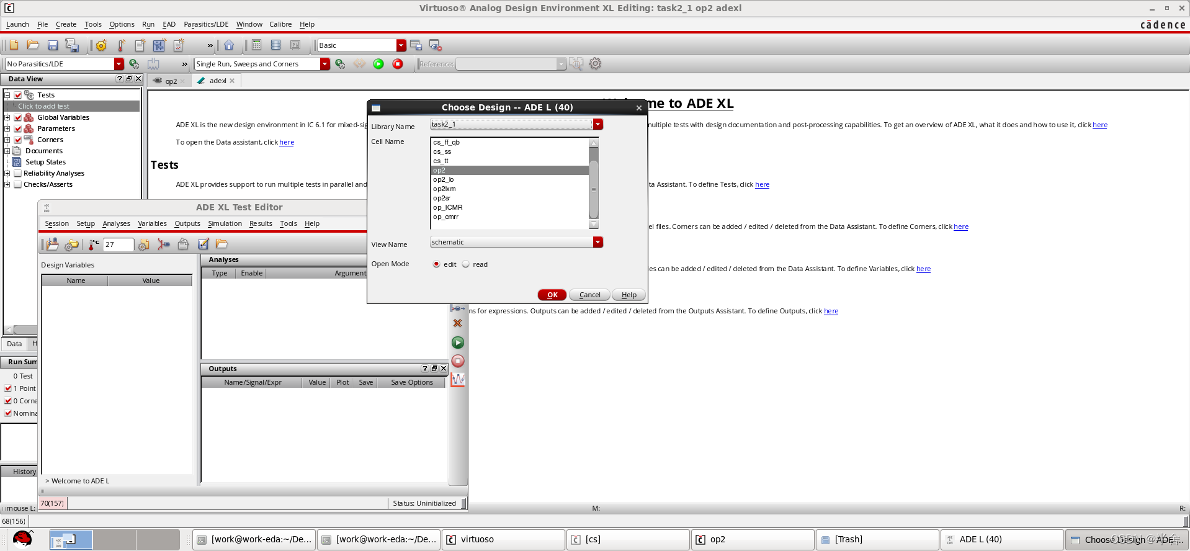Click the red delete X icon in Test Editor

tap(457, 323)
